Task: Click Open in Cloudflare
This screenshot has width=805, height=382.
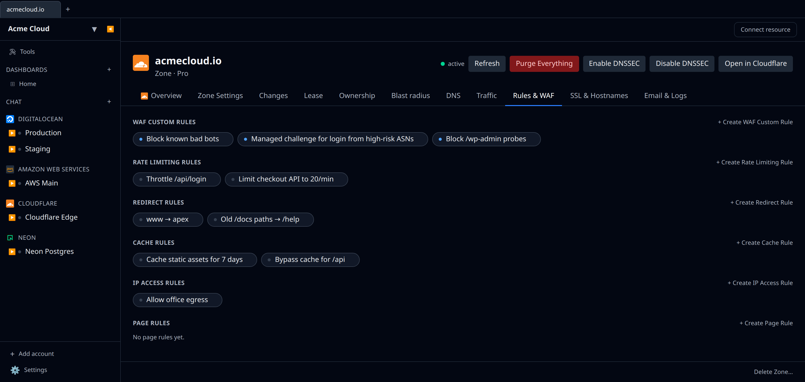Action: click(x=756, y=64)
